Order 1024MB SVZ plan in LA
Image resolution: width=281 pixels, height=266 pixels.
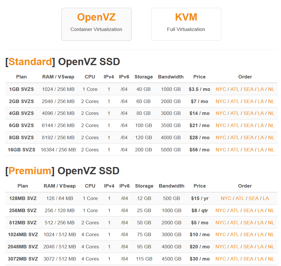(x=260, y=234)
